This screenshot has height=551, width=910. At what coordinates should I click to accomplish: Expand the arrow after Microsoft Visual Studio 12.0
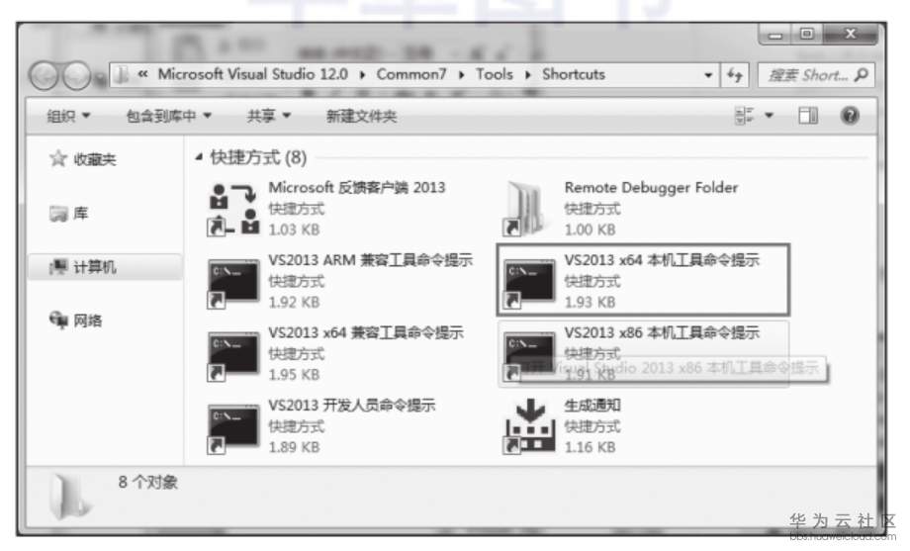pos(362,75)
